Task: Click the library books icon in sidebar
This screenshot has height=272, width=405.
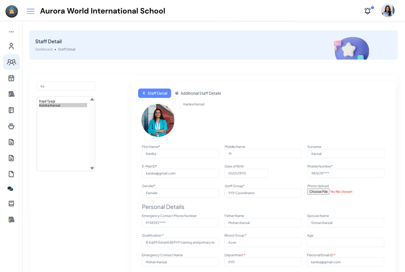Action: coord(11,94)
